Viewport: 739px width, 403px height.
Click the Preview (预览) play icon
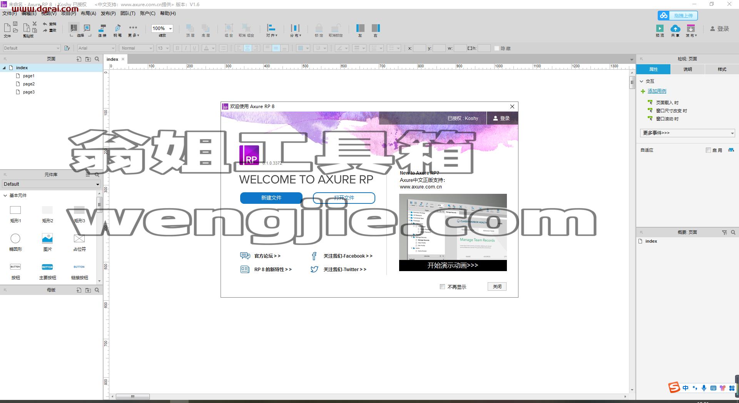(x=660, y=28)
